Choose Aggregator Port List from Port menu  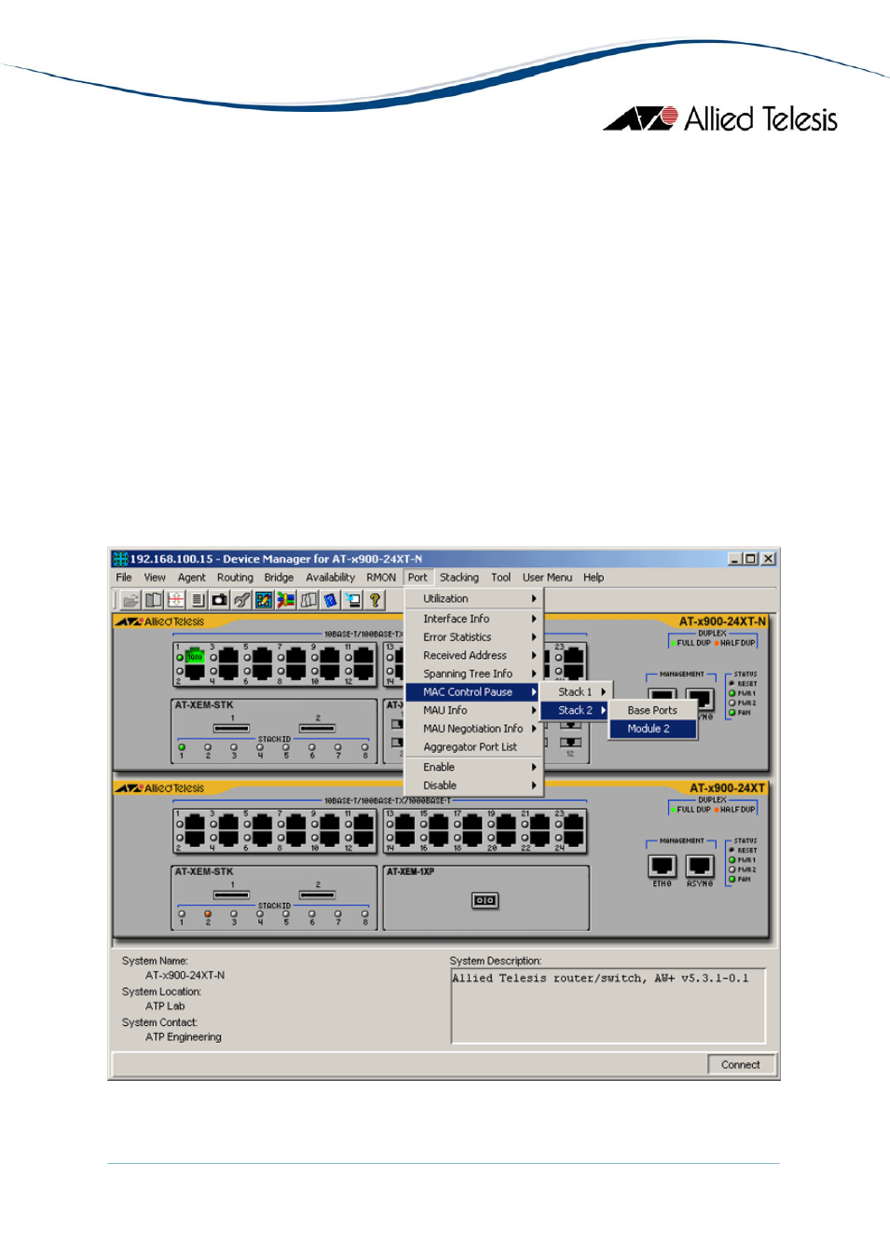[474, 747]
